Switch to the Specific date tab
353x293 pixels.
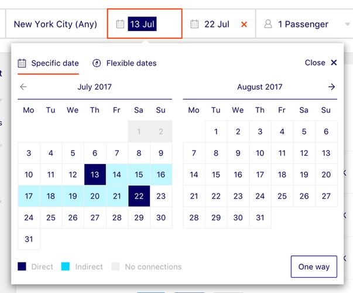(x=49, y=63)
